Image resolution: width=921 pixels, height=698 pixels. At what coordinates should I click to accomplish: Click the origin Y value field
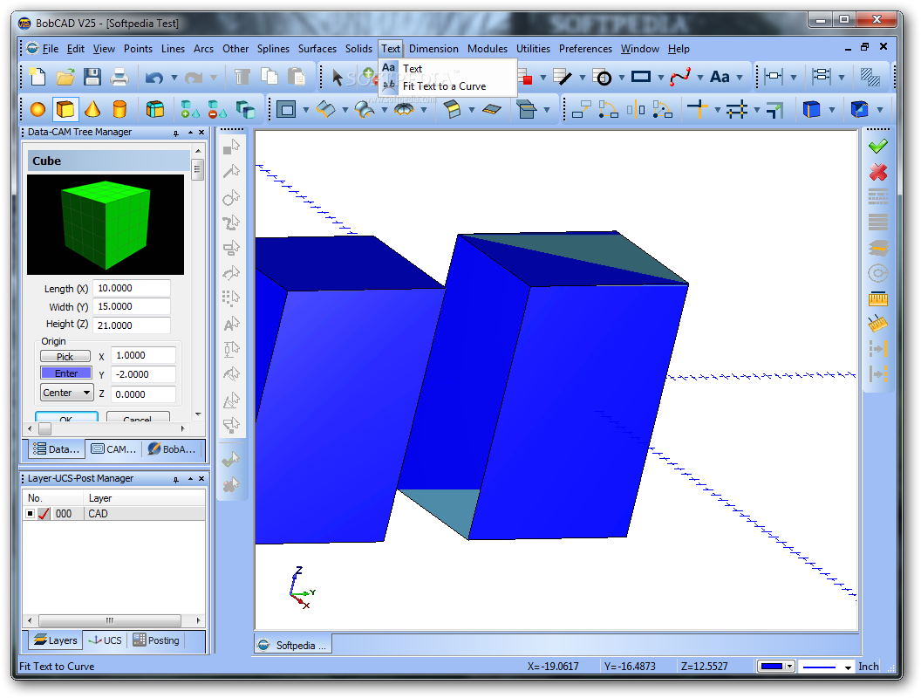click(143, 374)
